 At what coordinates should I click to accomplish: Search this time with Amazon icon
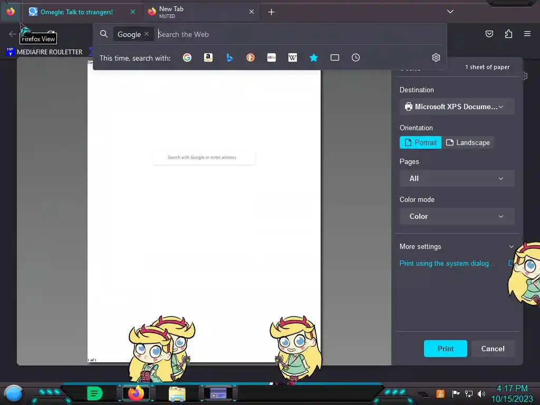point(208,57)
